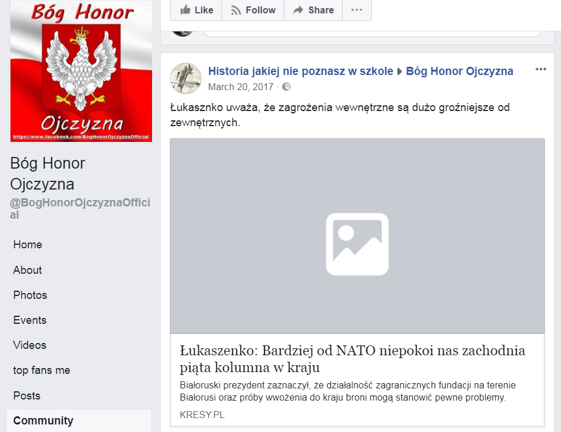Open the page's more options ellipsis
The image size is (561, 432).
click(357, 10)
